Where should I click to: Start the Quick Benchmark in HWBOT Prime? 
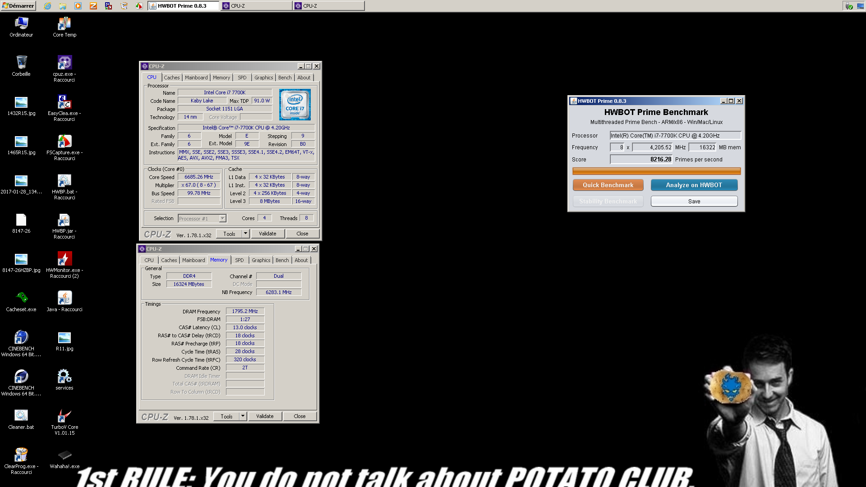(608, 185)
